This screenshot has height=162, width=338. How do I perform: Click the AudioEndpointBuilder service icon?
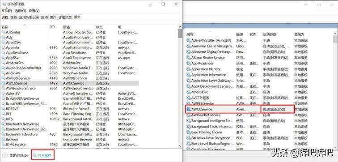[4, 68]
